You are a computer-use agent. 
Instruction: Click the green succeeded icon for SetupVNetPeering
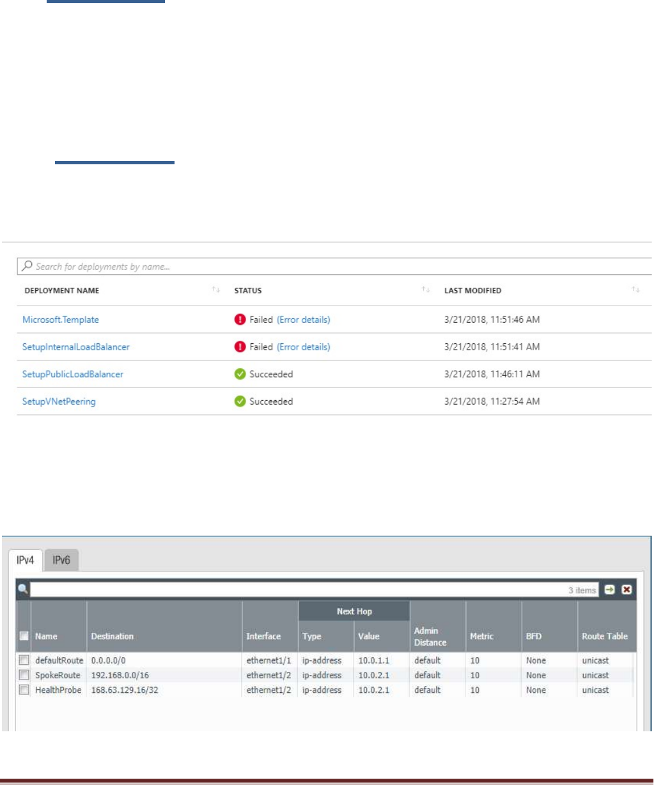[x=240, y=401]
